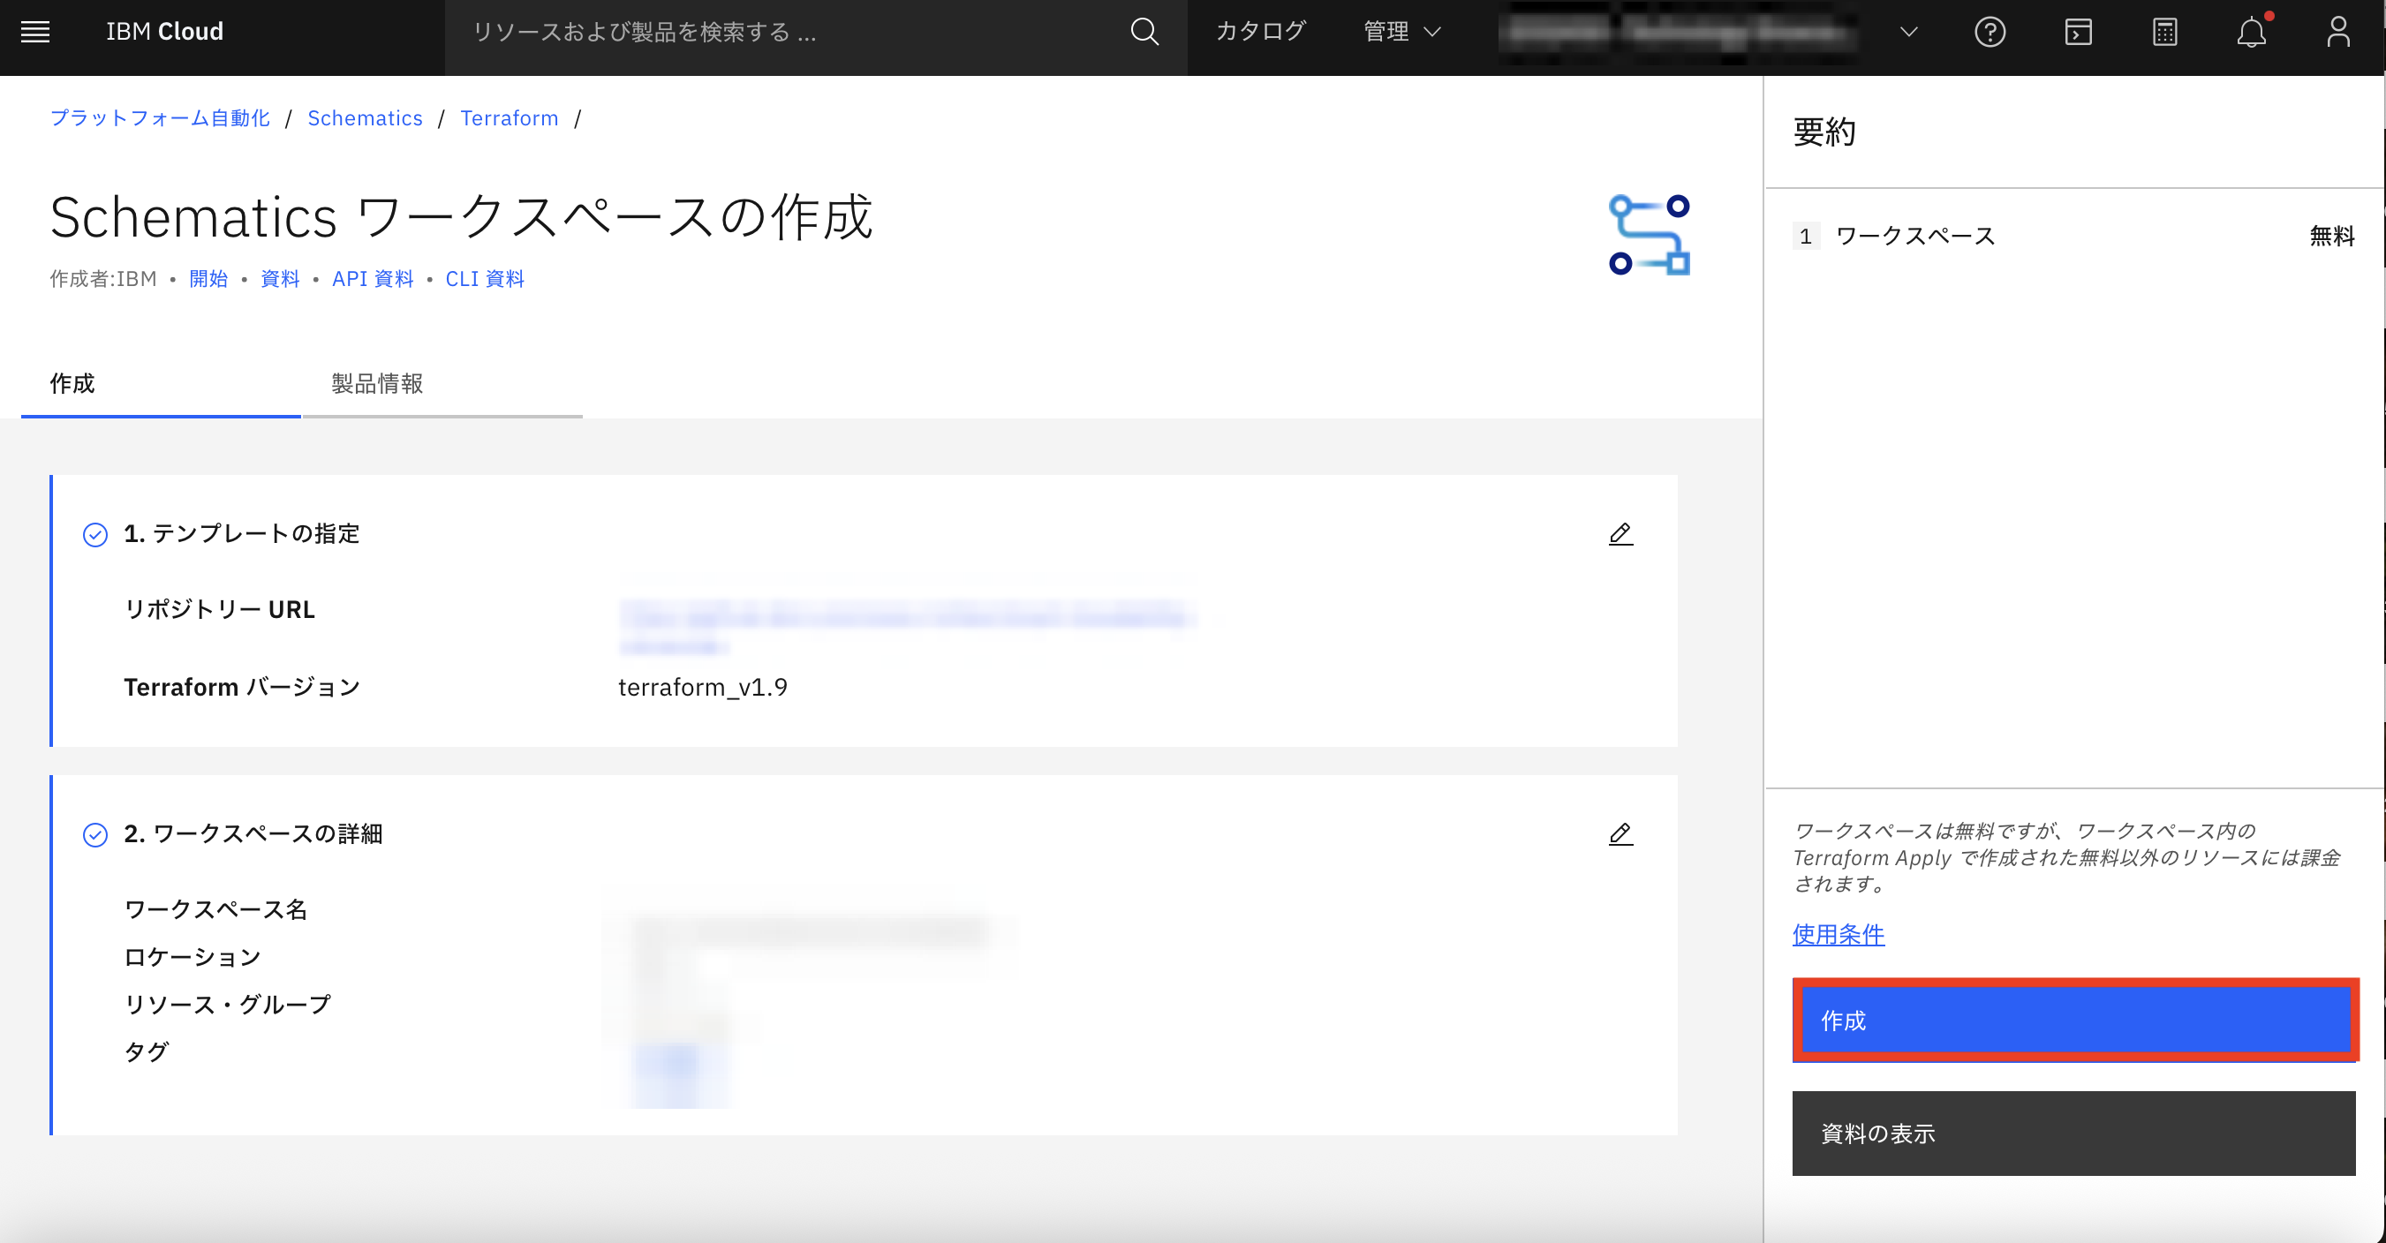Image resolution: width=2386 pixels, height=1243 pixels.
Task: Edit step 2 ワークスペースの詳細 with pencil icon
Action: (x=1620, y=832)
